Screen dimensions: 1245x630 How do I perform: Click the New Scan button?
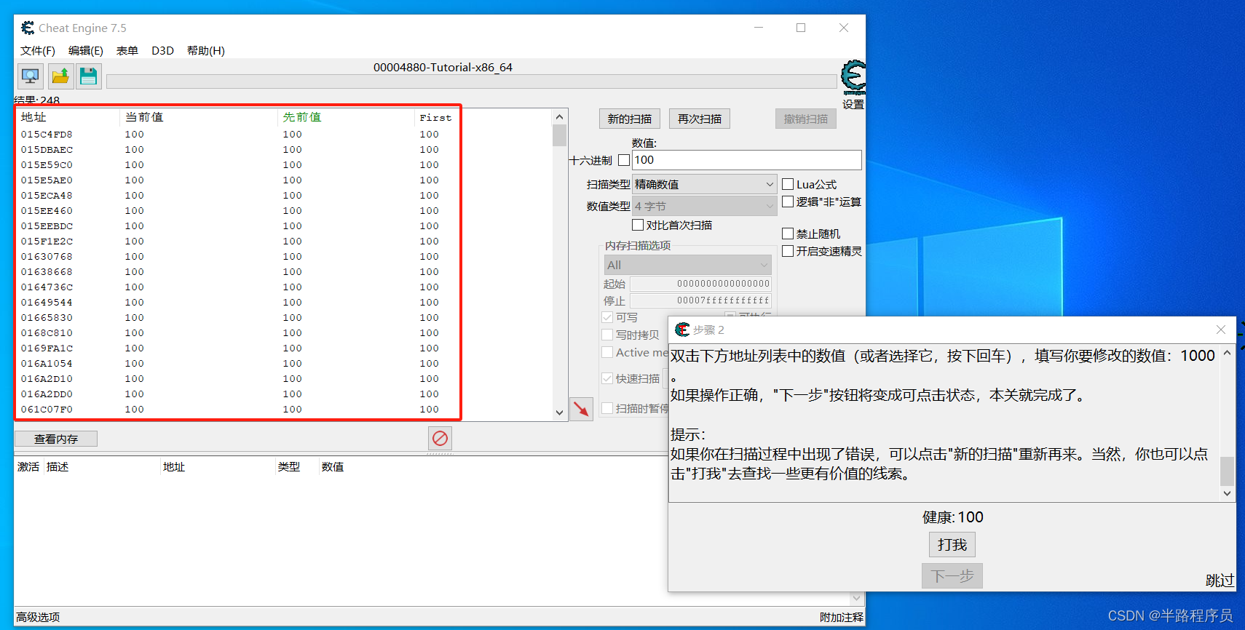[x=630, y=119]
